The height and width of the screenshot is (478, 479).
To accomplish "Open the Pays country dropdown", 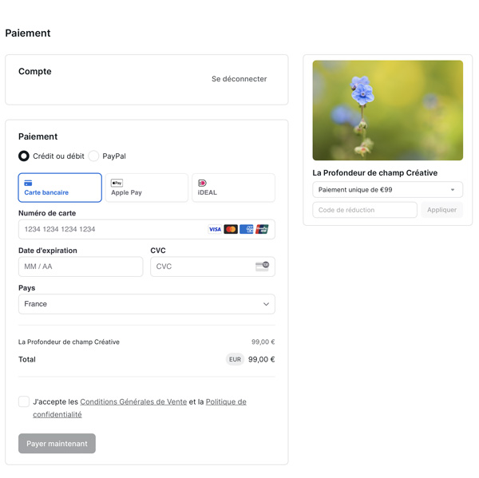I will point(146,304).
